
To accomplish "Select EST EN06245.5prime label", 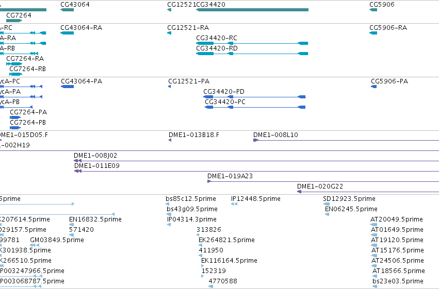I will 351,209.
